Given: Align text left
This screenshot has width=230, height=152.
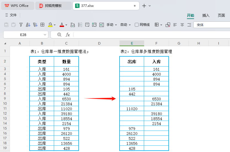Looking at the screenshot, I should 175,25.
